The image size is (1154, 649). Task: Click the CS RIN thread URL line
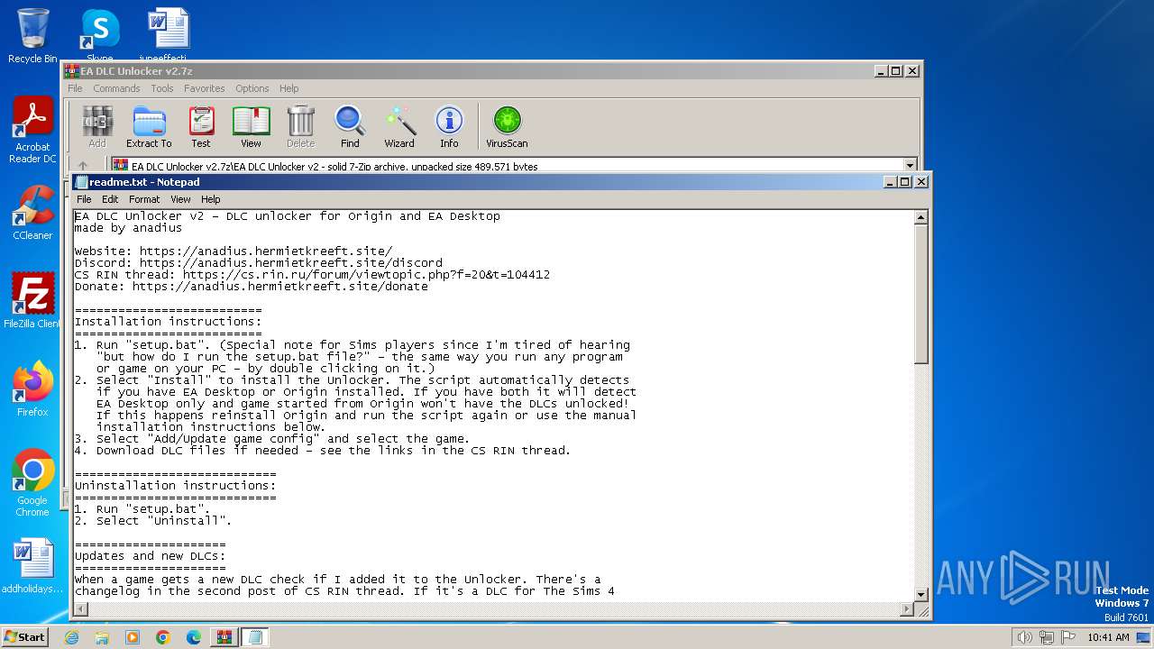click(312, 275)
